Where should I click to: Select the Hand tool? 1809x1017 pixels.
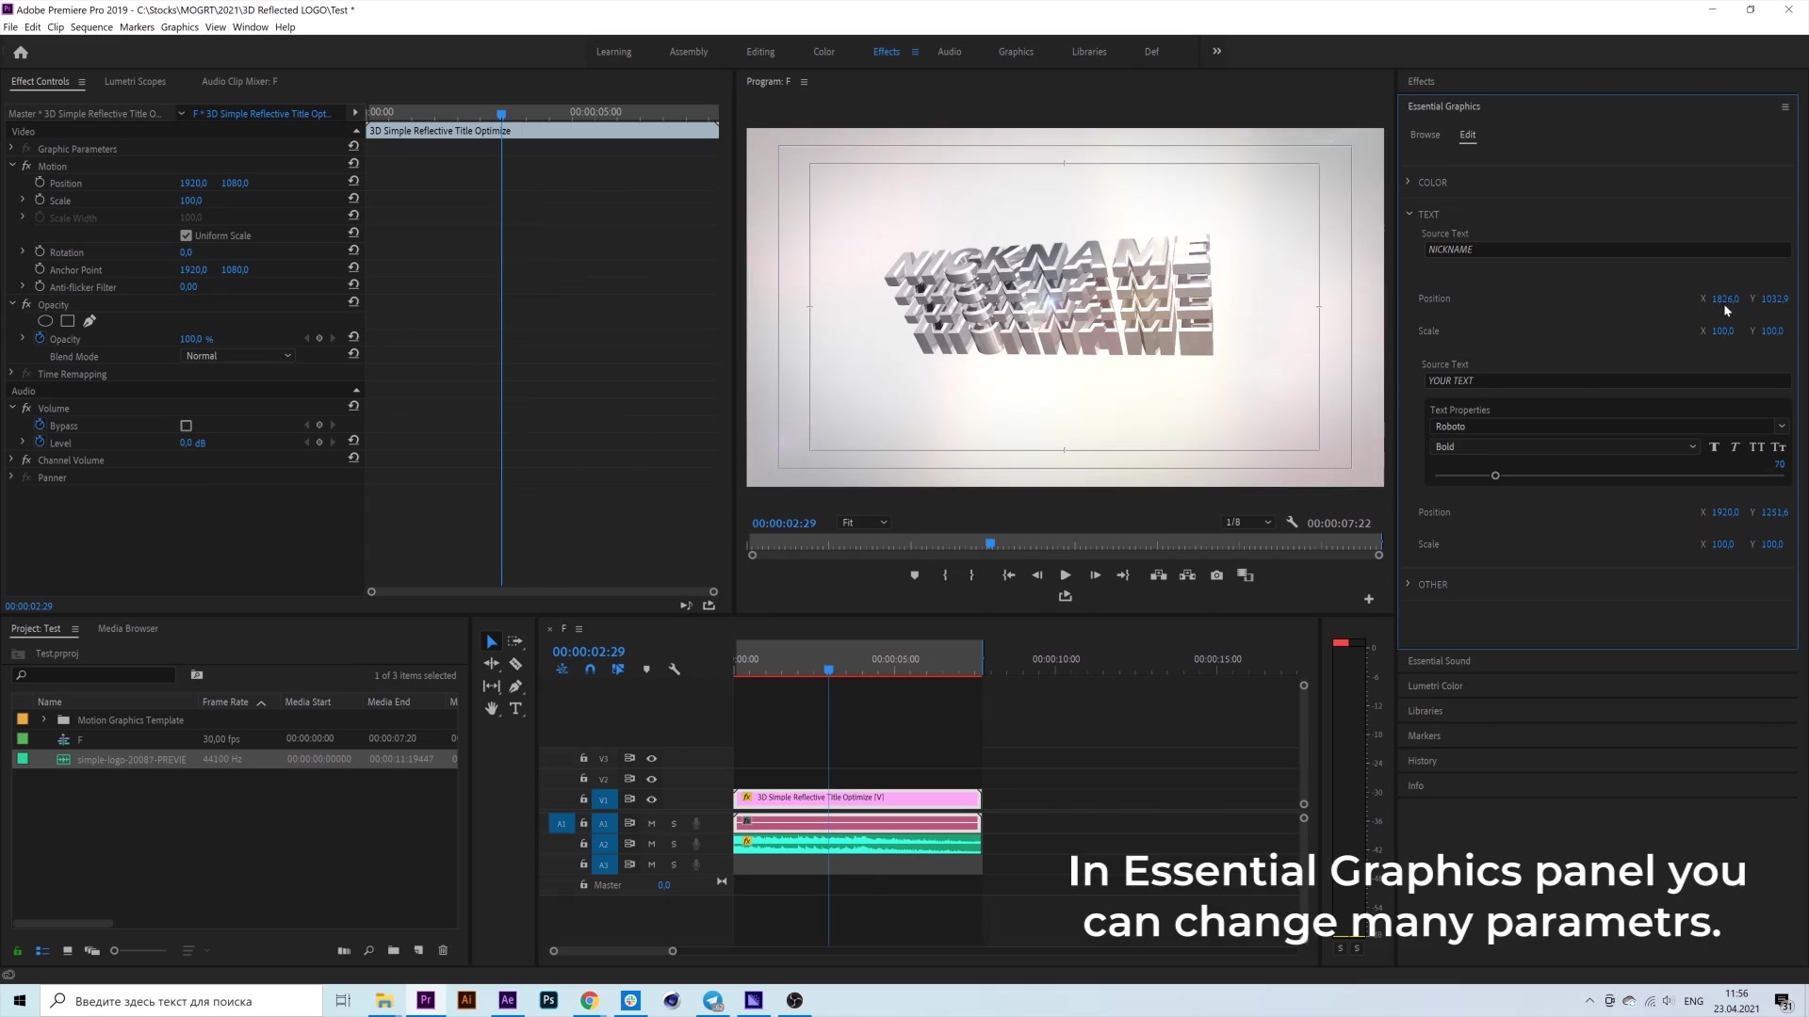[x=491, y=709]
